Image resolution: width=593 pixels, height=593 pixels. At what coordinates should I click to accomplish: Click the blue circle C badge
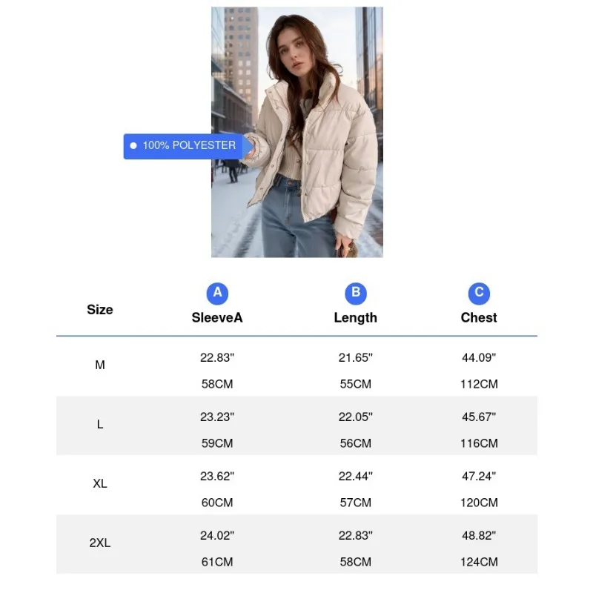point(479,293)
